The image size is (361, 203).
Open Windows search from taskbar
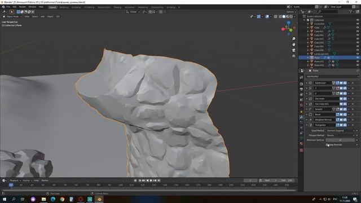[x=14, y=199]
